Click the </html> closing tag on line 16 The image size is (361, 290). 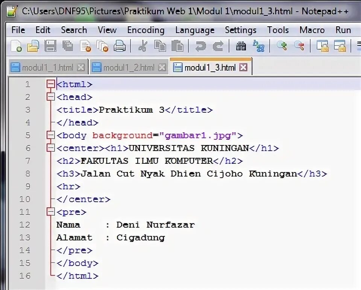click(x=77, y=276)
